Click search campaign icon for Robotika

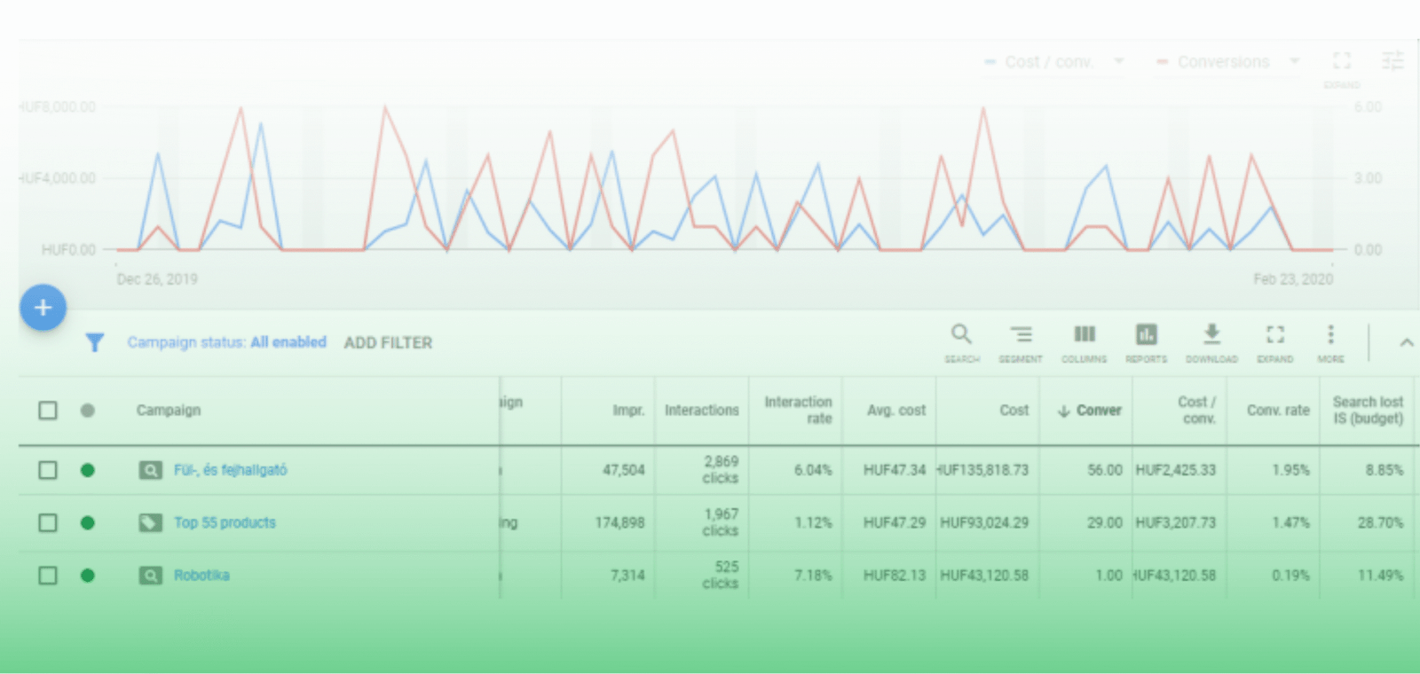click(151, 576)
